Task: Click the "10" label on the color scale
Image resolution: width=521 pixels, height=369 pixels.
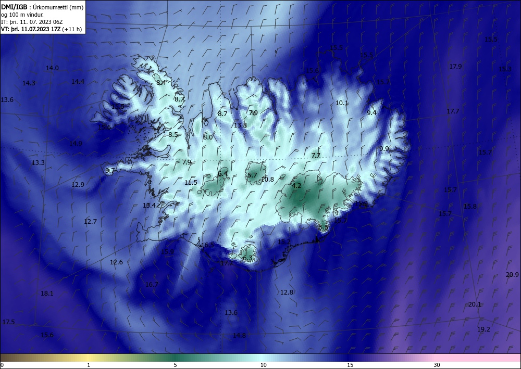Action: coord(264,365)
